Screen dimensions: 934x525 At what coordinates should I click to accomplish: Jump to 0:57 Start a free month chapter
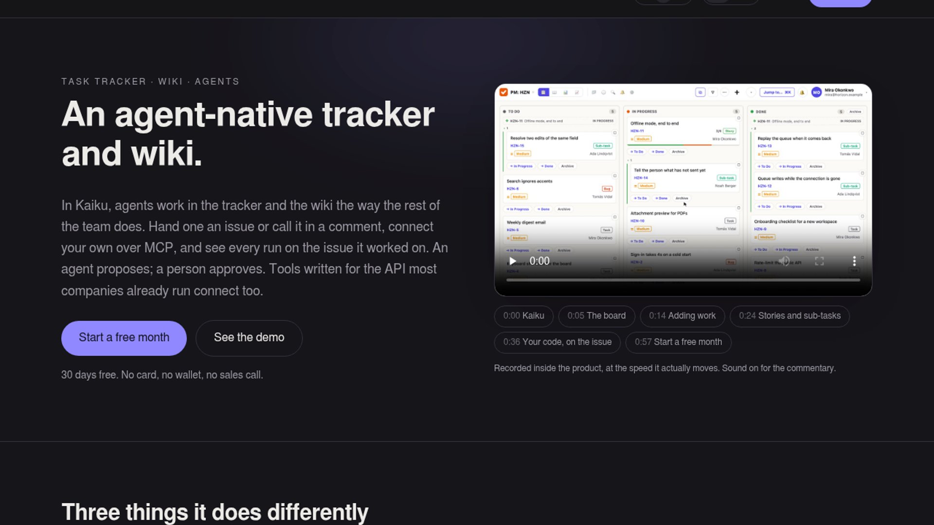(678, 342)
